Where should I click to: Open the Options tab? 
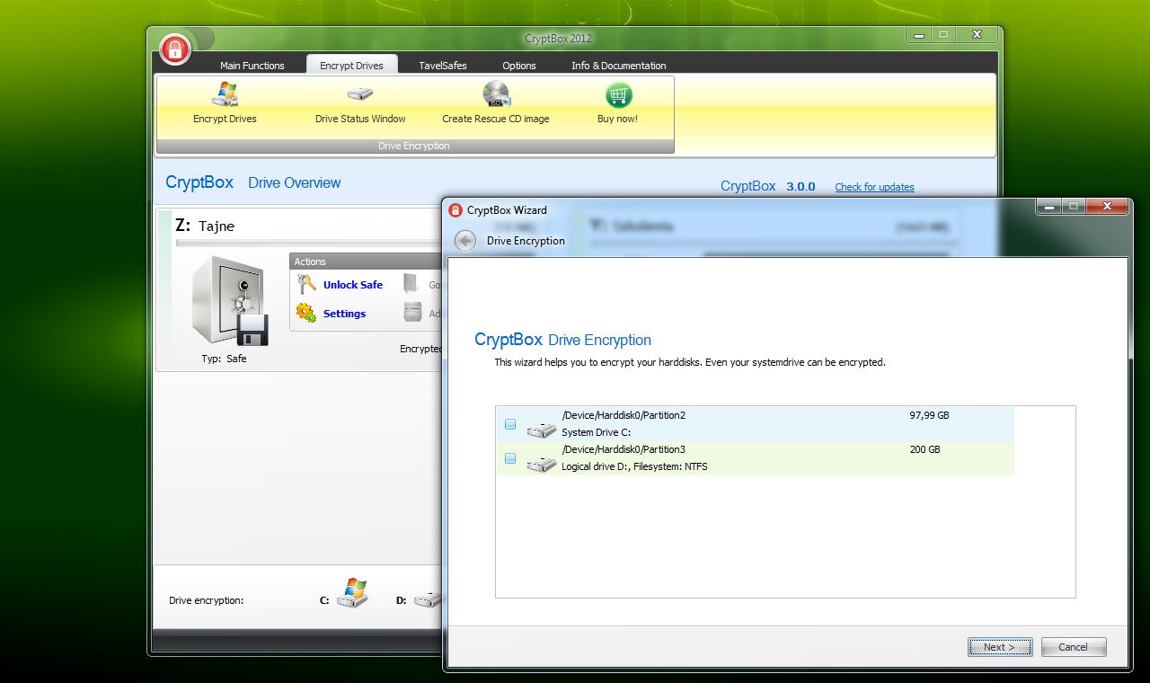click(x=519, y=66)
